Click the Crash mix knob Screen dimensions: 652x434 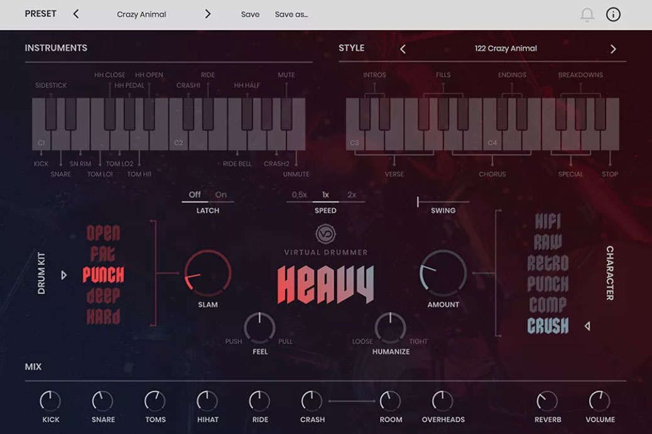[x=312, y=401]
